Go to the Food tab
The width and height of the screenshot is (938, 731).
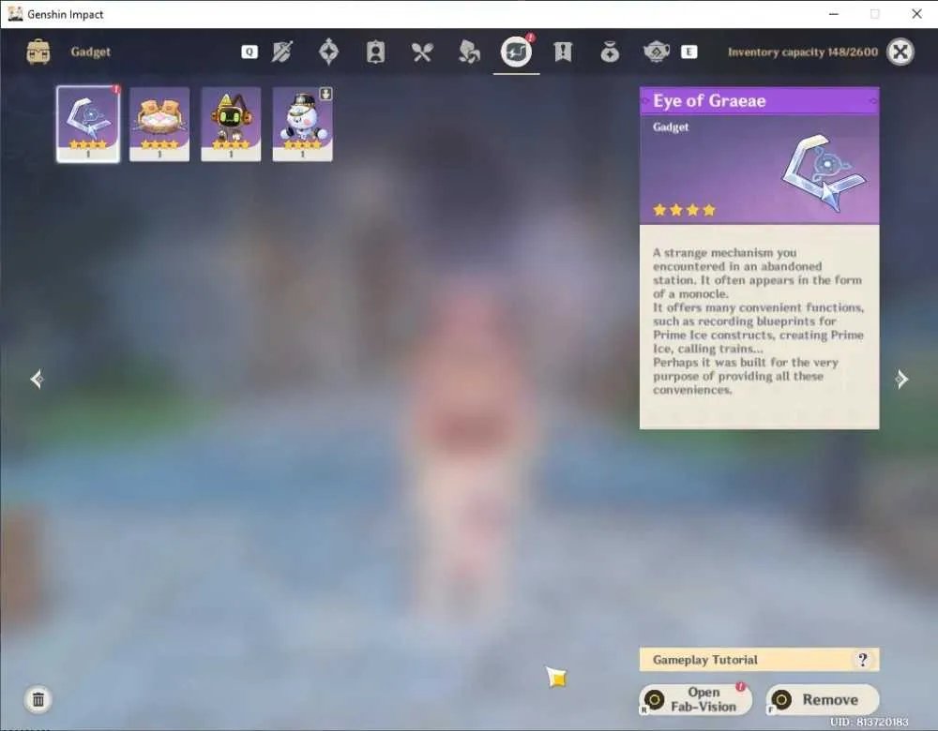pyautogui.click(x=422, y=52)
